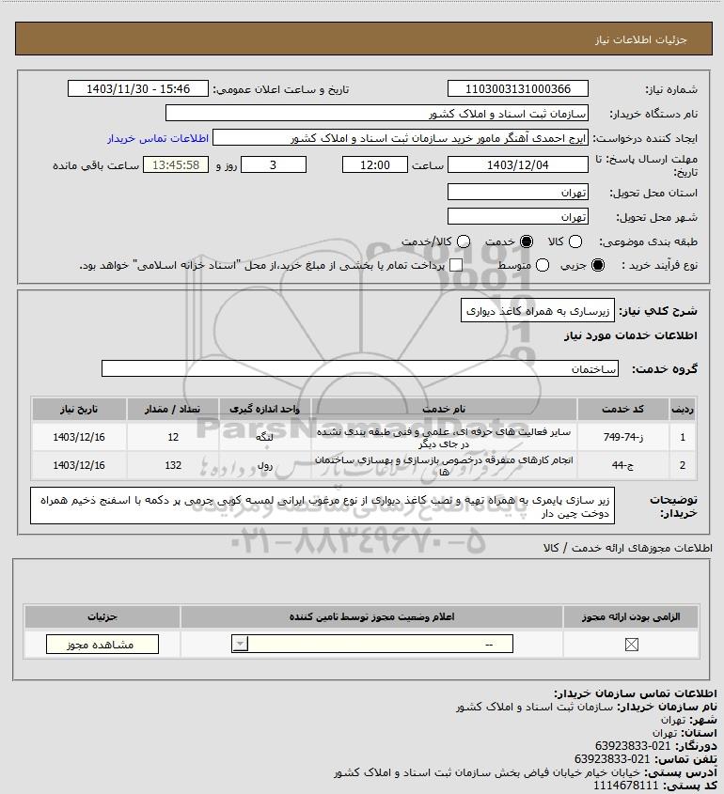Click the fax number 63923833-021
The width and height of the screenshot is (724, 794).
[x=633, y=745]
